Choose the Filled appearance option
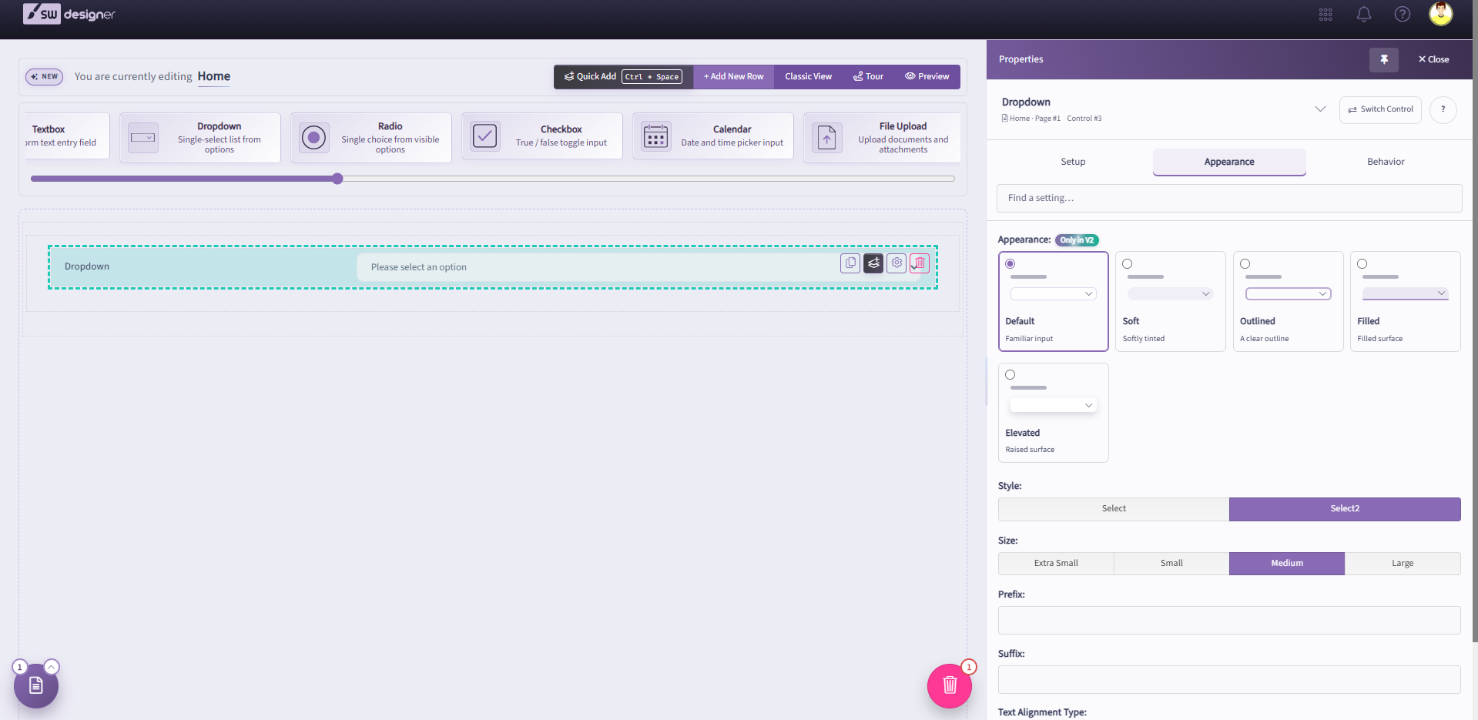The width and height of the screenshot is (1478, 720). pyautogui.click(x=1406, y=301)
